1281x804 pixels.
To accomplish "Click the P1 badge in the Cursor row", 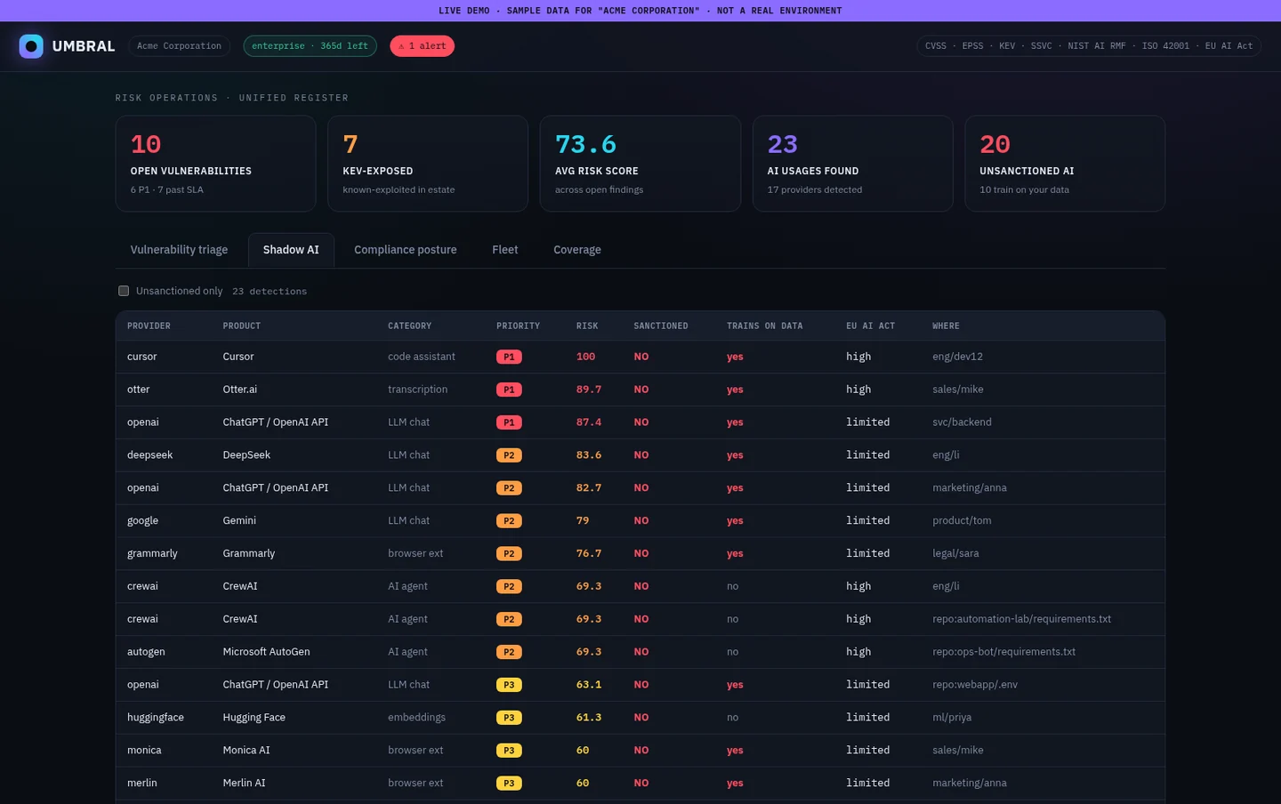I will pos(509,357).
